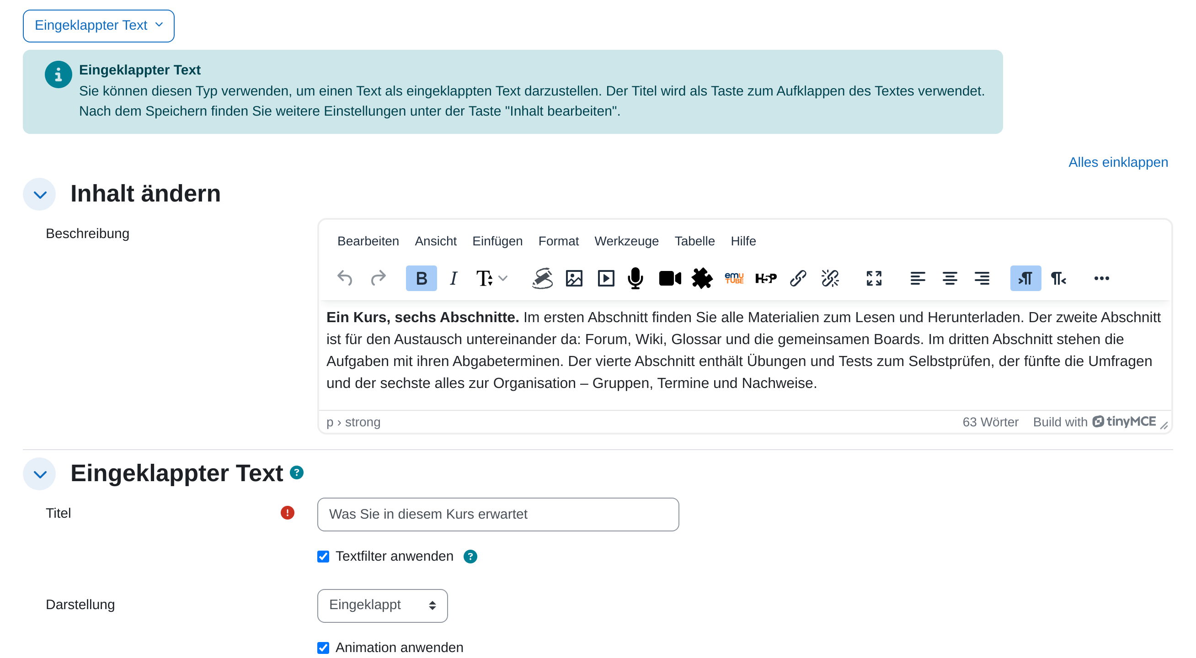Click the clear formatting eraser icon
Image resolution: width=1196 pixels, height=658 pixels.
[542, 278]
